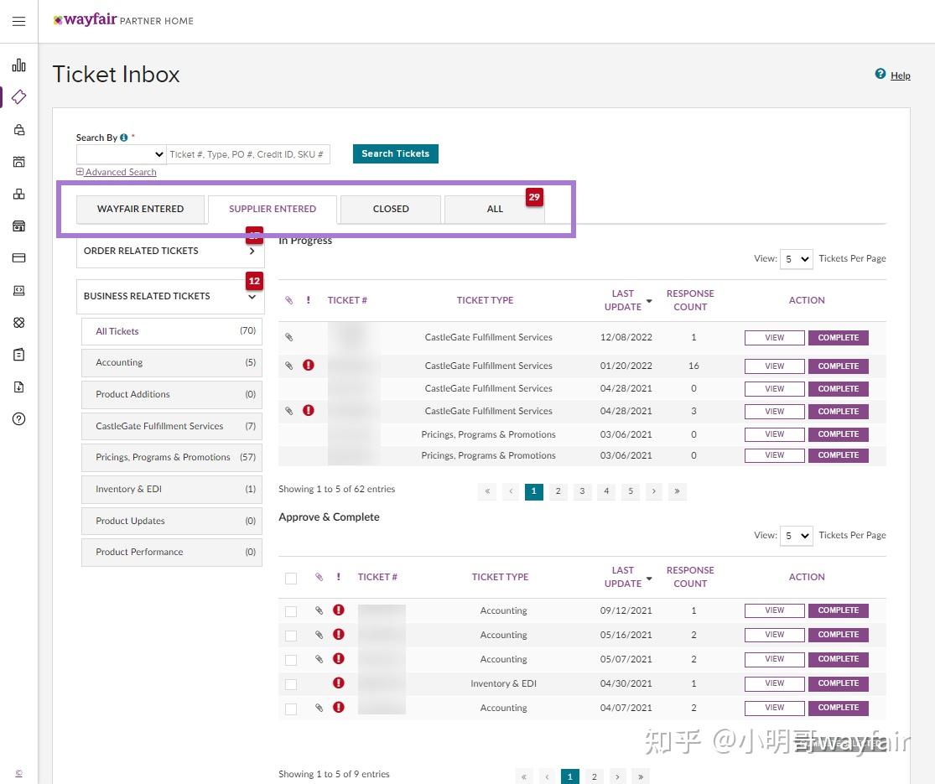Open the payments credit-card icon in sidebar
This screenshot has width=935, height=784.
[18, 257]
